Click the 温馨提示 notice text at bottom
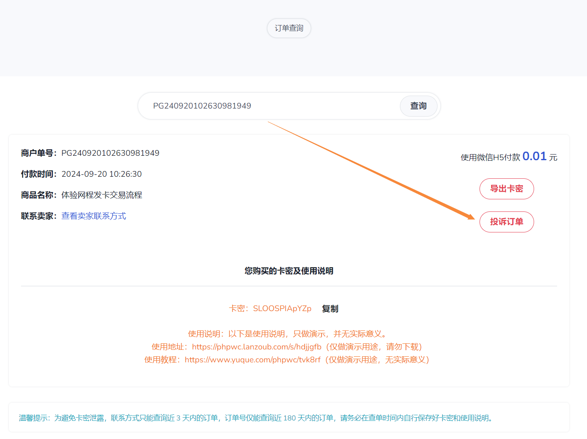Image resolution: width=587 pixels, height=439 pixels. (256, 418)
